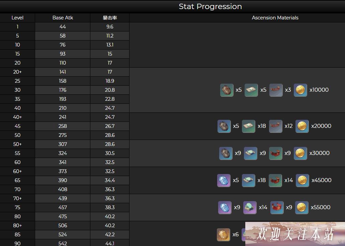Click the green tray icon beside x18 in 40+ row

point(248,126)
